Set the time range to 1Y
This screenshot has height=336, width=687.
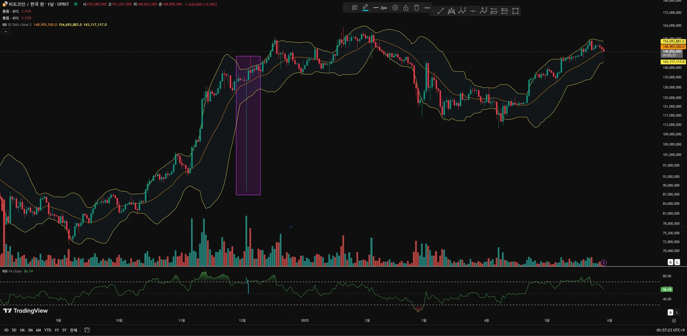[x=57, y=330]
